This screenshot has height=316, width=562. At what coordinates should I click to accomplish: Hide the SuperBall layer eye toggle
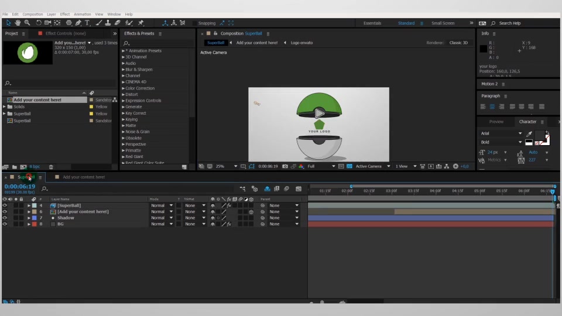(5, 205)
